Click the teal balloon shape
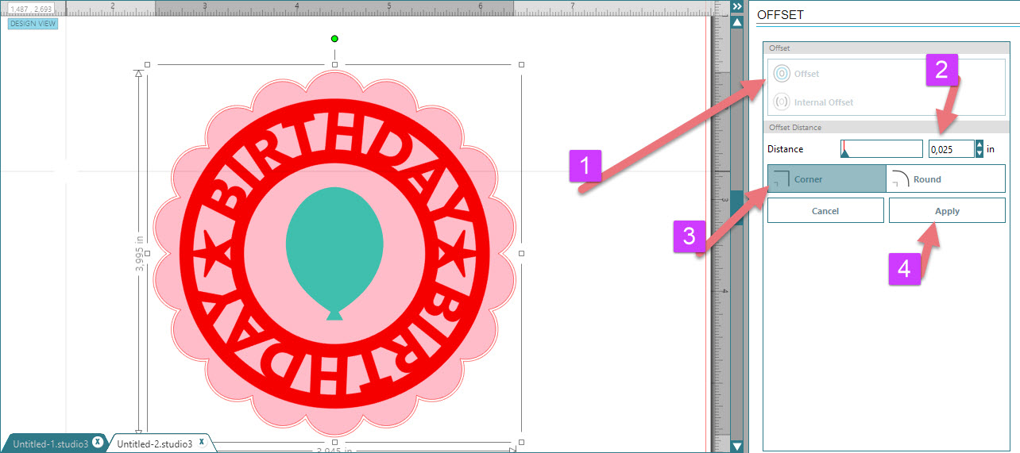This screenshot has height=453, width=1020. click(x=334, y=255)
